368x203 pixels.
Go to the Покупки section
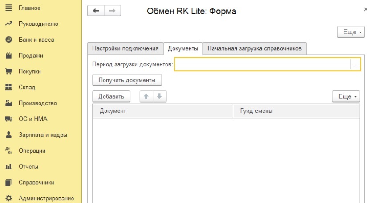(x=30, y=72)
